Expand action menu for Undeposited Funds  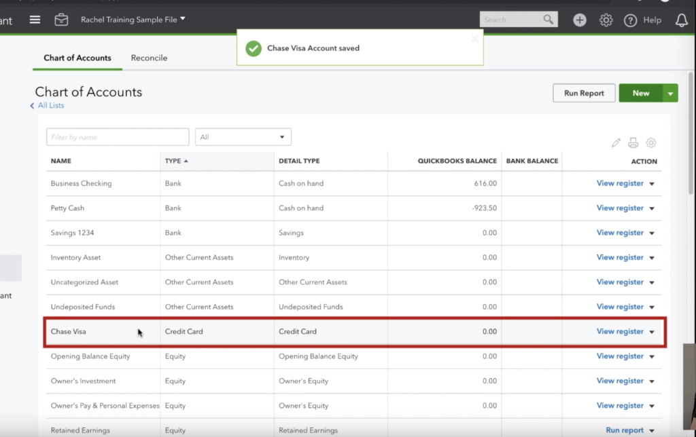click(x=652, y=307)
